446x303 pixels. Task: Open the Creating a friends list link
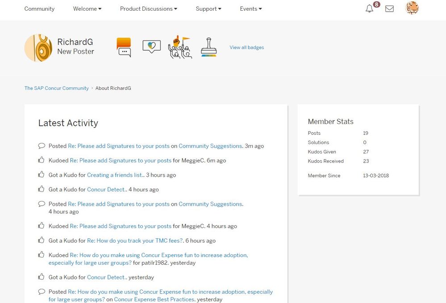114,175
